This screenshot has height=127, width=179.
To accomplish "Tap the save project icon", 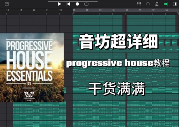I will (x=7, y=4).
